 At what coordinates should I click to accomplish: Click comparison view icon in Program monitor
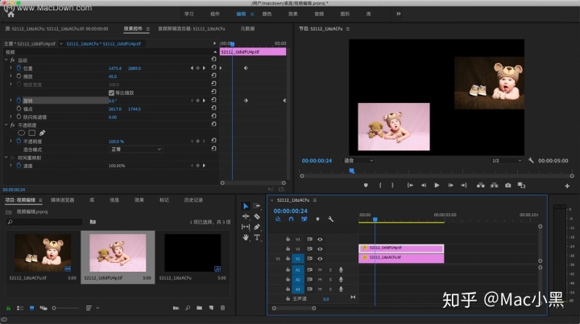pyautogui.click(x=521, y=185)
